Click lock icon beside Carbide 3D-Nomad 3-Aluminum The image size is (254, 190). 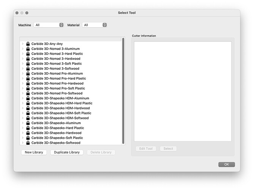tap(28, 49)
